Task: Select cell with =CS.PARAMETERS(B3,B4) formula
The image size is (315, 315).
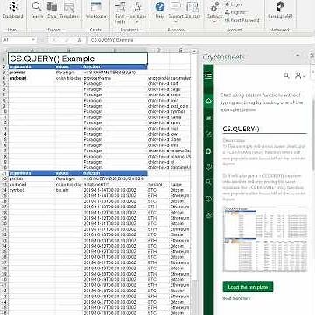Action: click(x=115, y=73)
